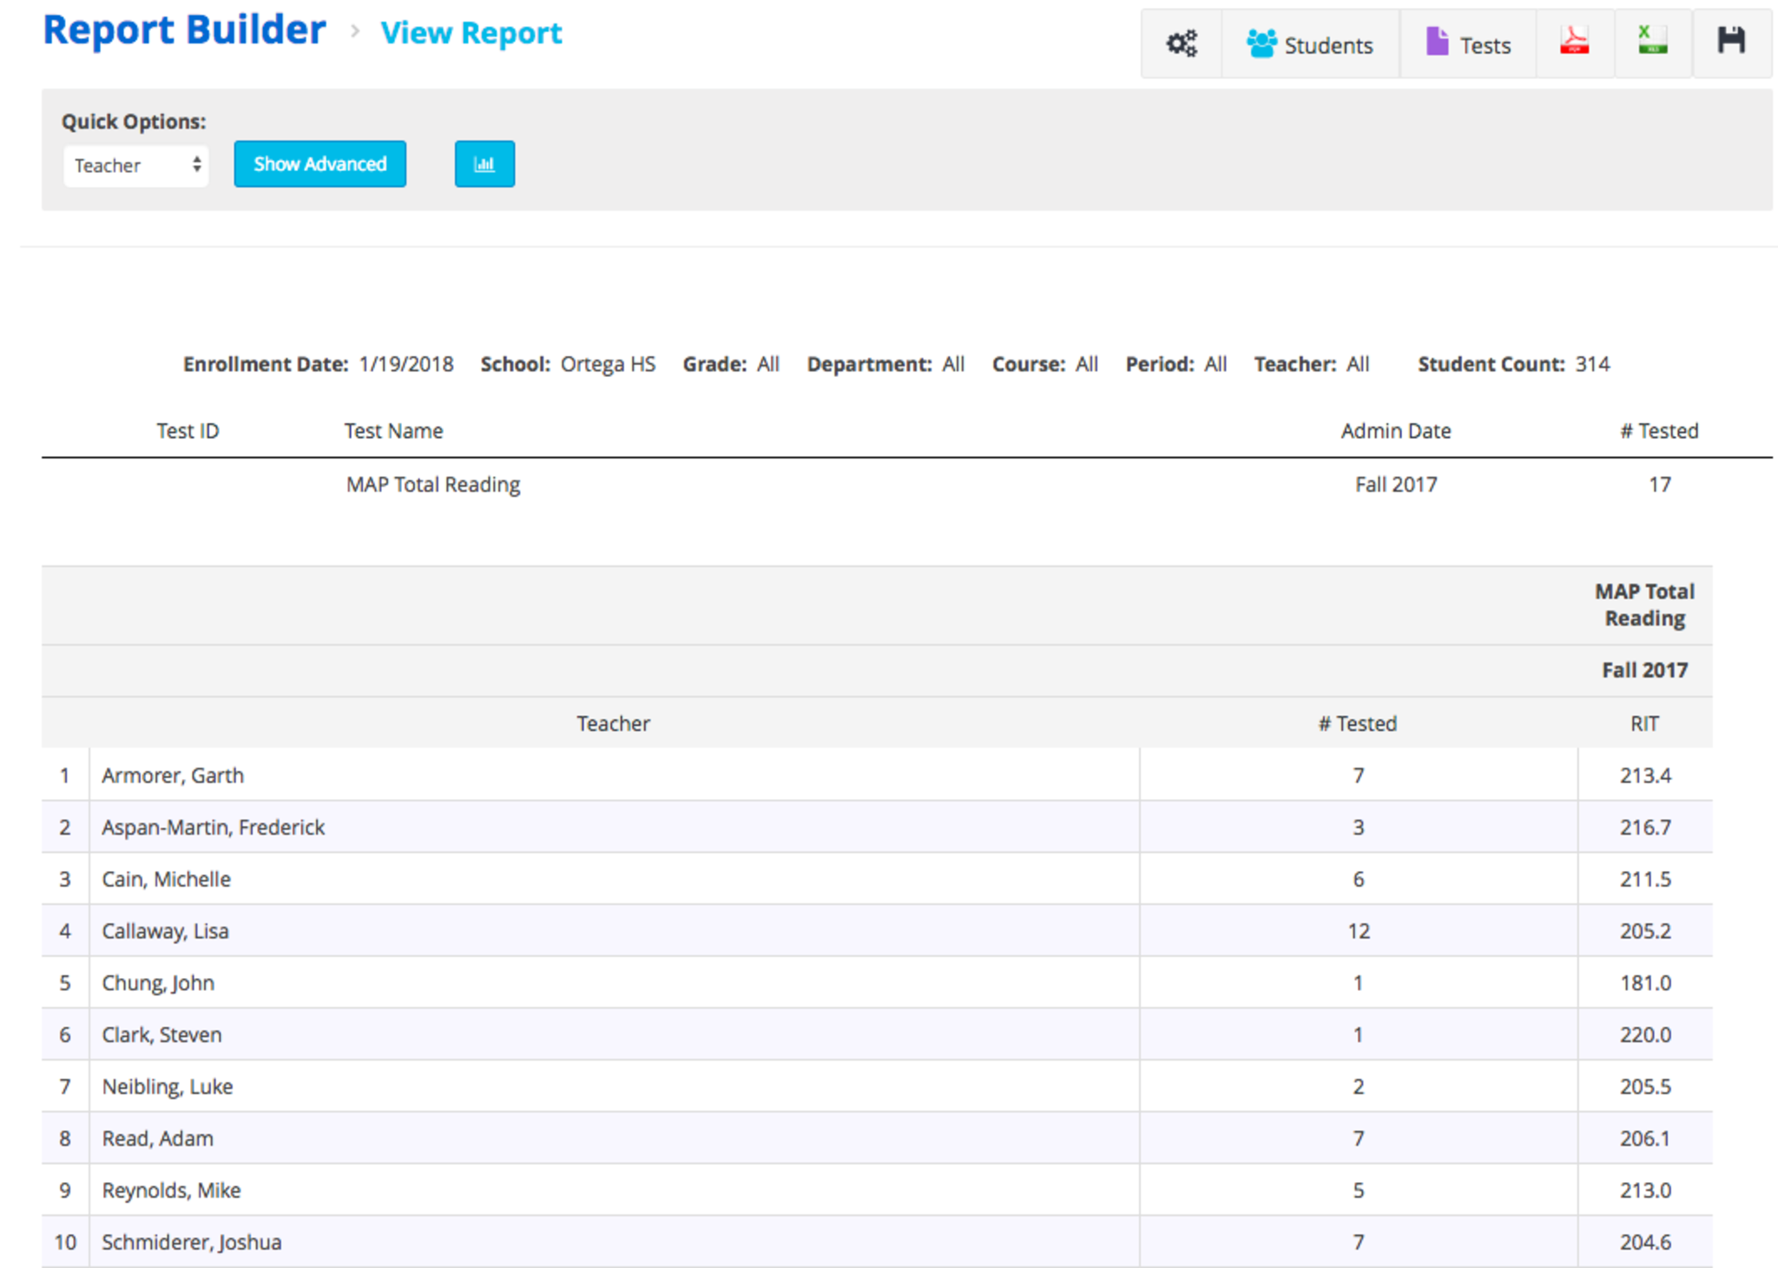
Task: Go to Report Builder breadcrumb
Action: [185, 30]
